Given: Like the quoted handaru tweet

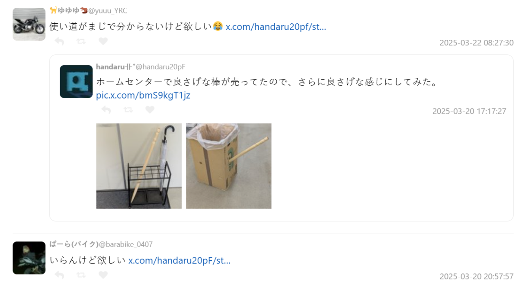Looking at the screenshot, I should [x=150, y=110].
